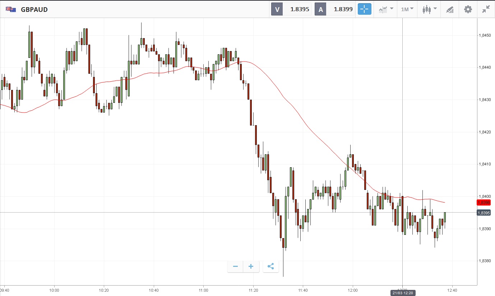Click the GBPAUD symbol name
Image resolution: width=495 pixels, height=296 pixels.
point(34,10)
